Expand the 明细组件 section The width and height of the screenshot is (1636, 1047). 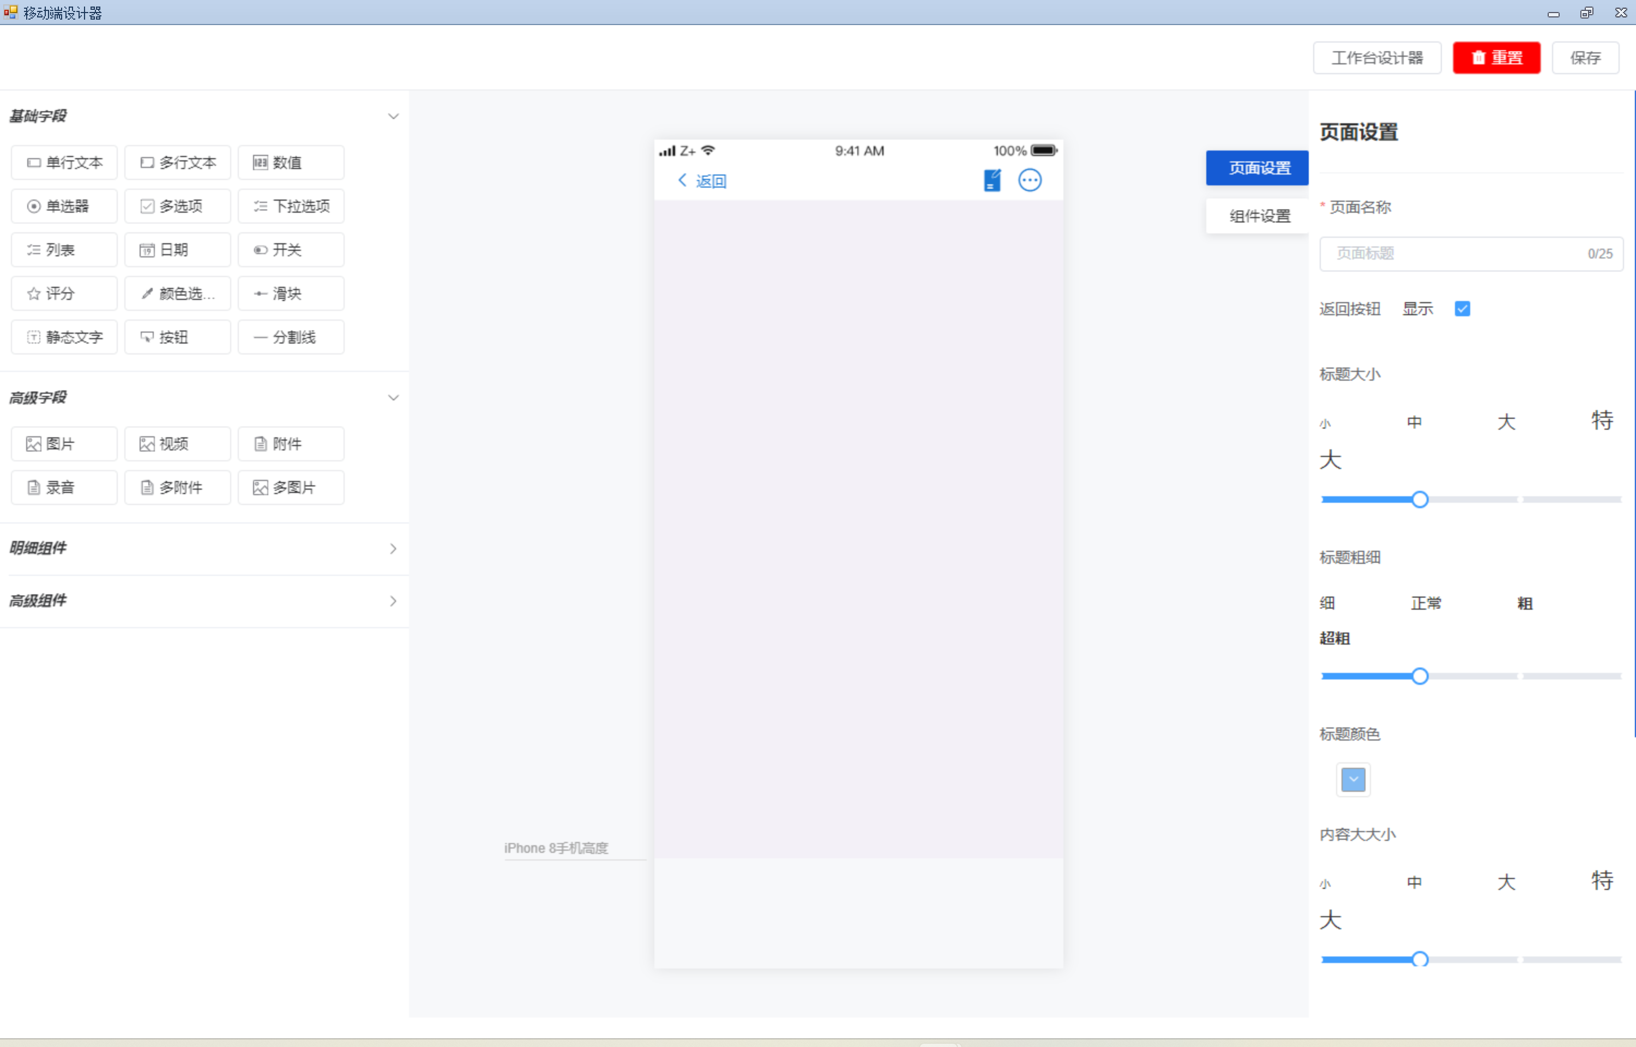click(x=393, y=549)
